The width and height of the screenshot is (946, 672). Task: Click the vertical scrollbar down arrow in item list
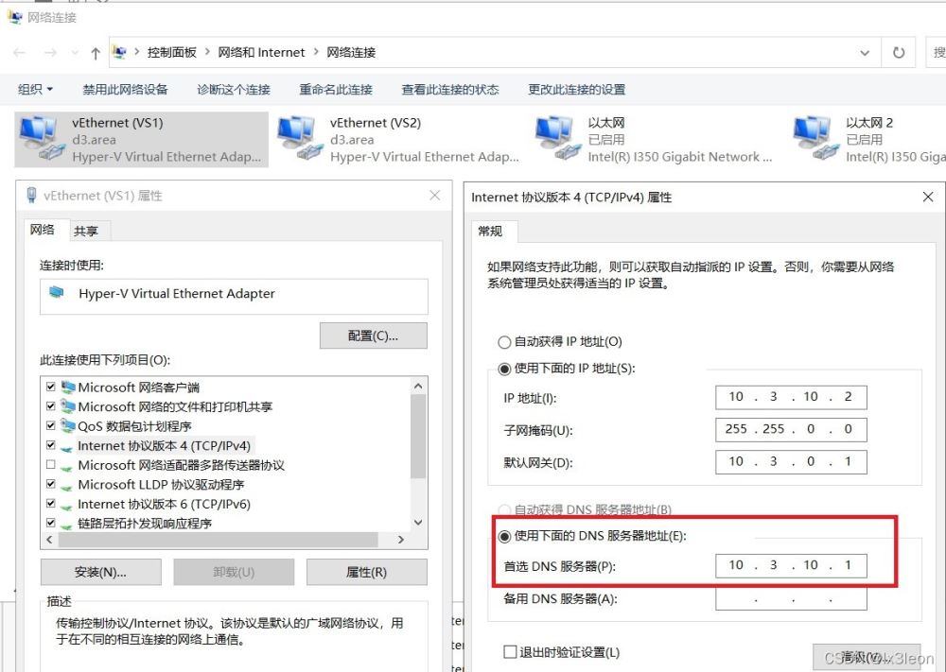pyautogui.click(x=418, y=523)
